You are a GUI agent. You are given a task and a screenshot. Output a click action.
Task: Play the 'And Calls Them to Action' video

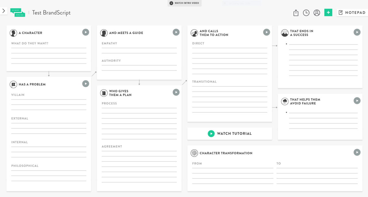[267, 32]
